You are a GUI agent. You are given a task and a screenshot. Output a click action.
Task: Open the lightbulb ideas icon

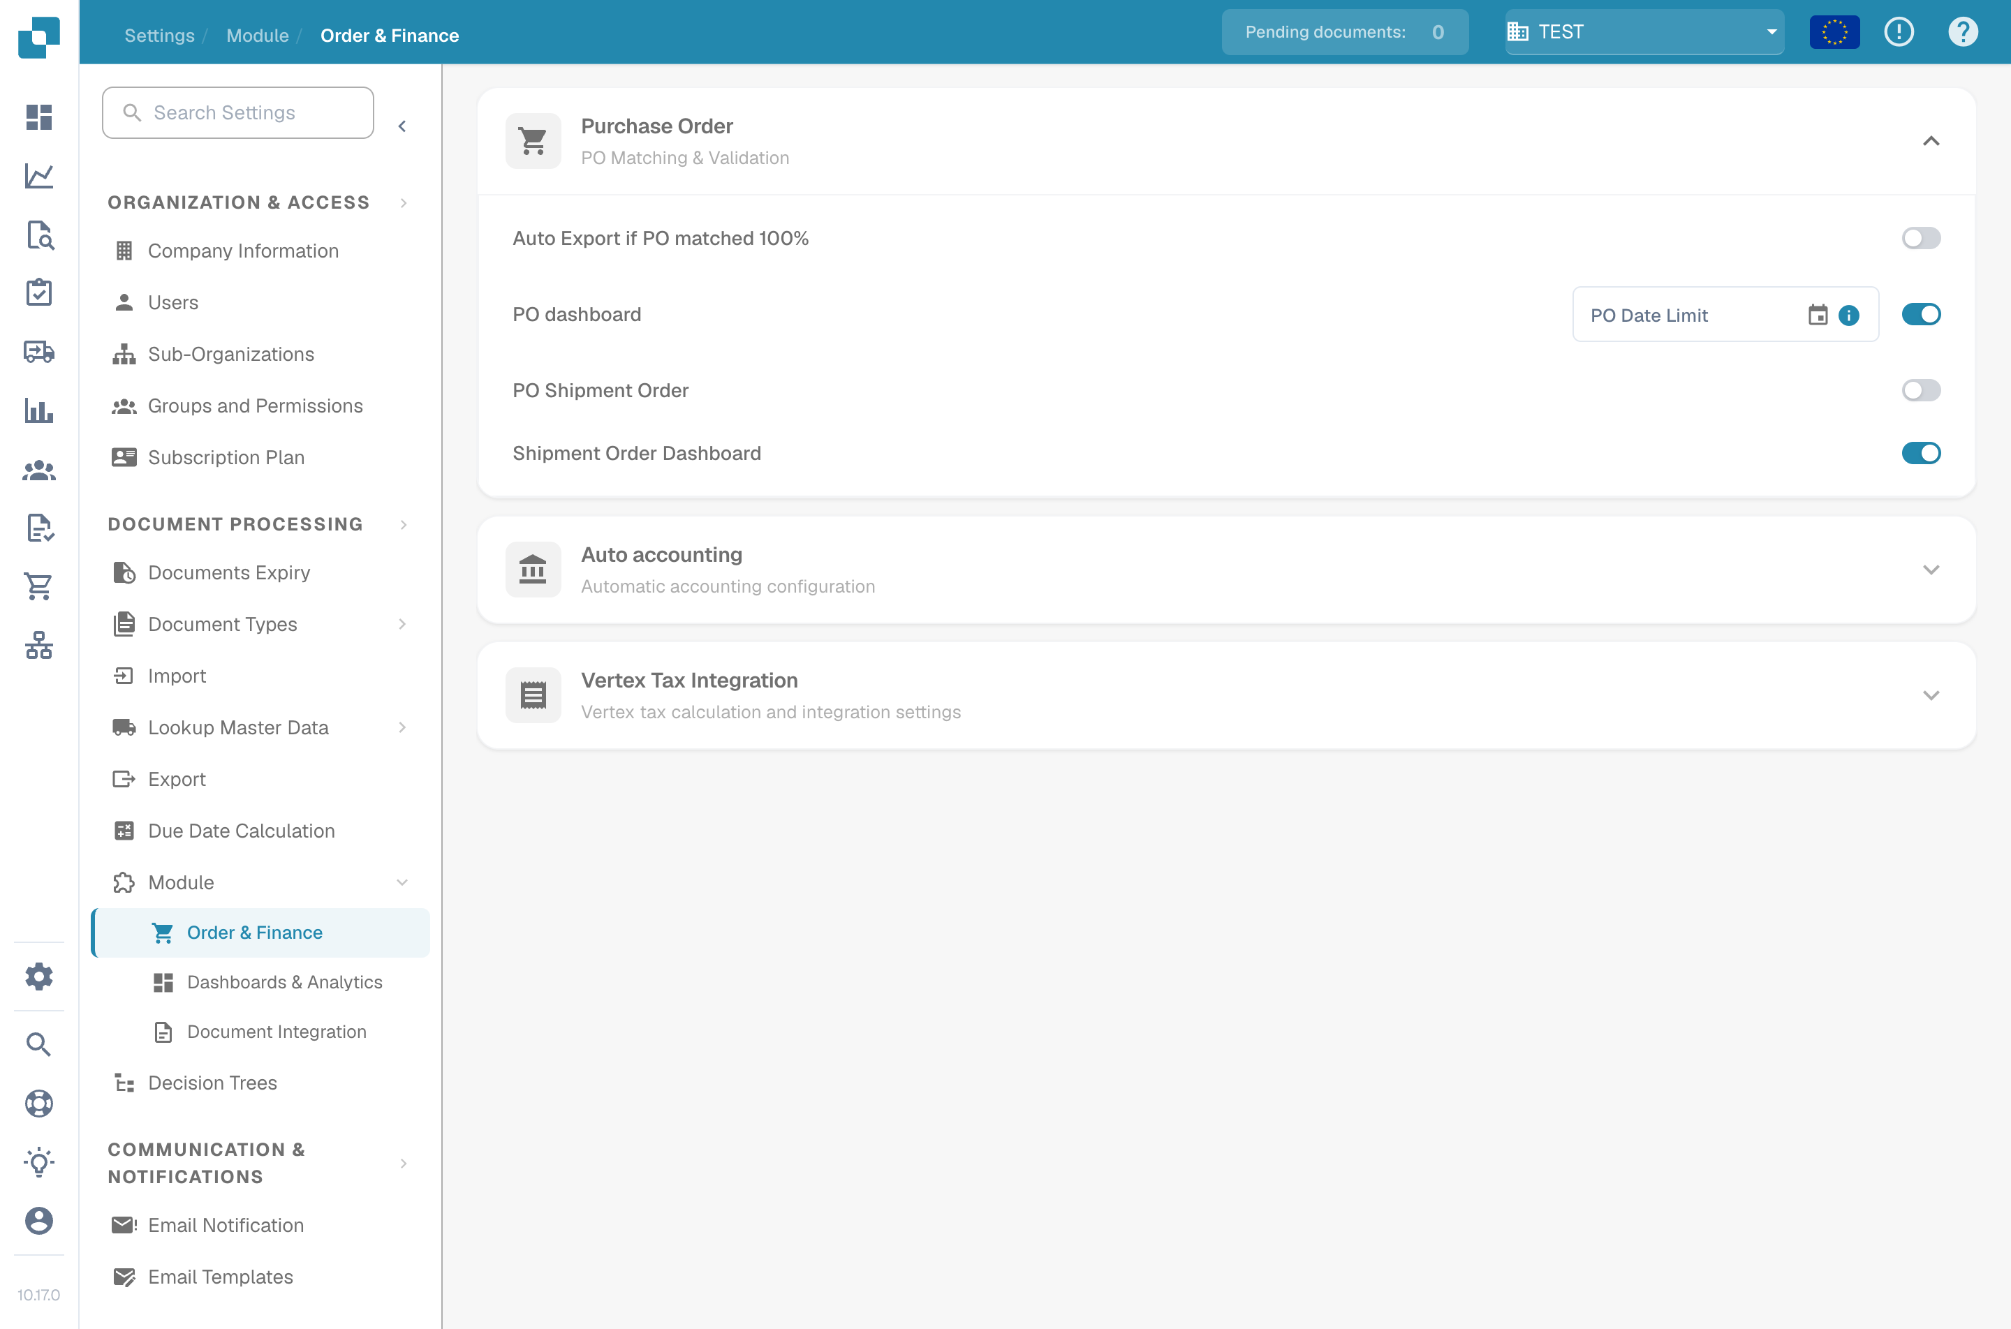coord(39,1162)
